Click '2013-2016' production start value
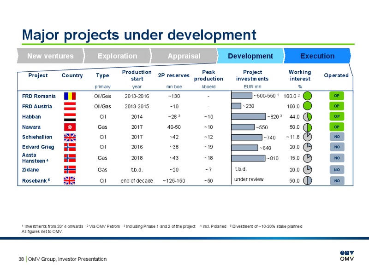Viewport: 369px width, 276px height. point(137,96)
